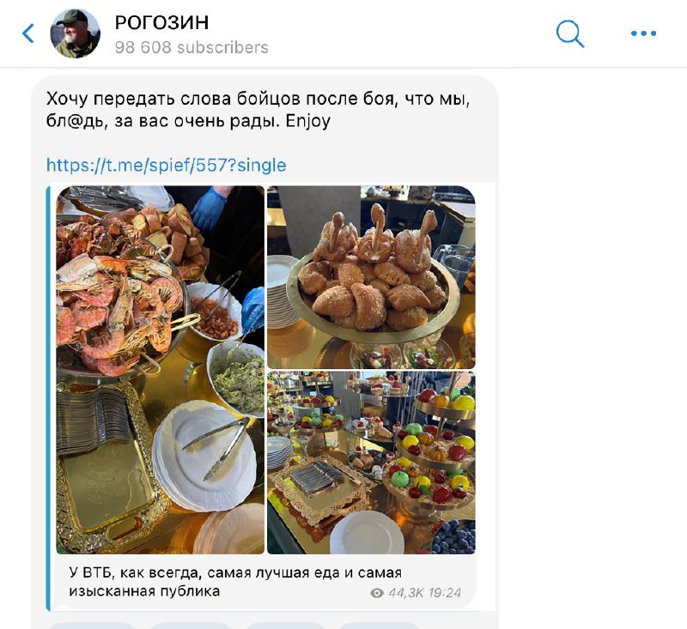
Task: View the seafood shrimp platter photo
Action: (x=161, y=370)
